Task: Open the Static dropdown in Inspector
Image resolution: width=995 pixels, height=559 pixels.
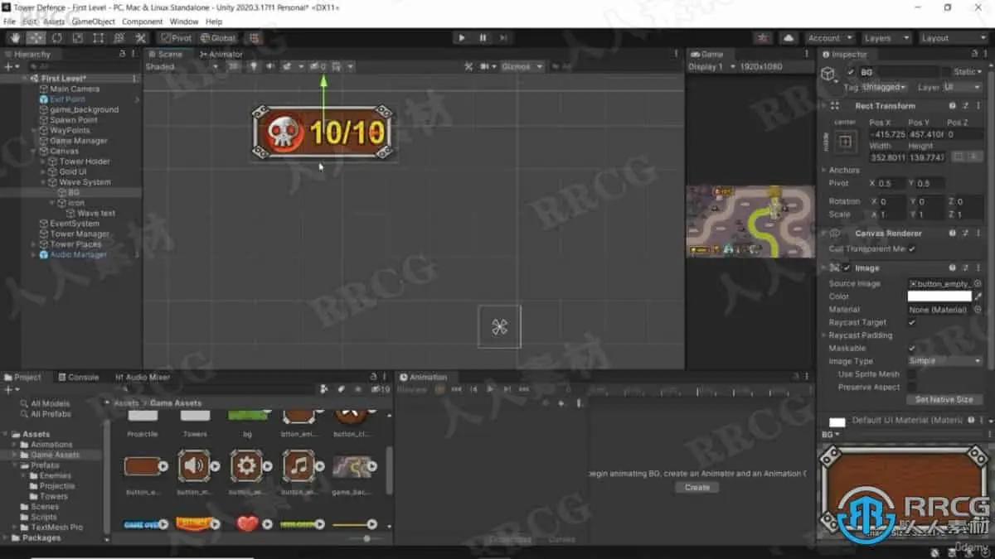Action: tap(968, 72)
